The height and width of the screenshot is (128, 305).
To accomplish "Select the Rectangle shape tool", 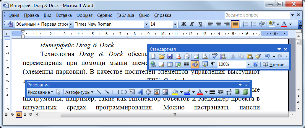I will [x=115, y=92].
